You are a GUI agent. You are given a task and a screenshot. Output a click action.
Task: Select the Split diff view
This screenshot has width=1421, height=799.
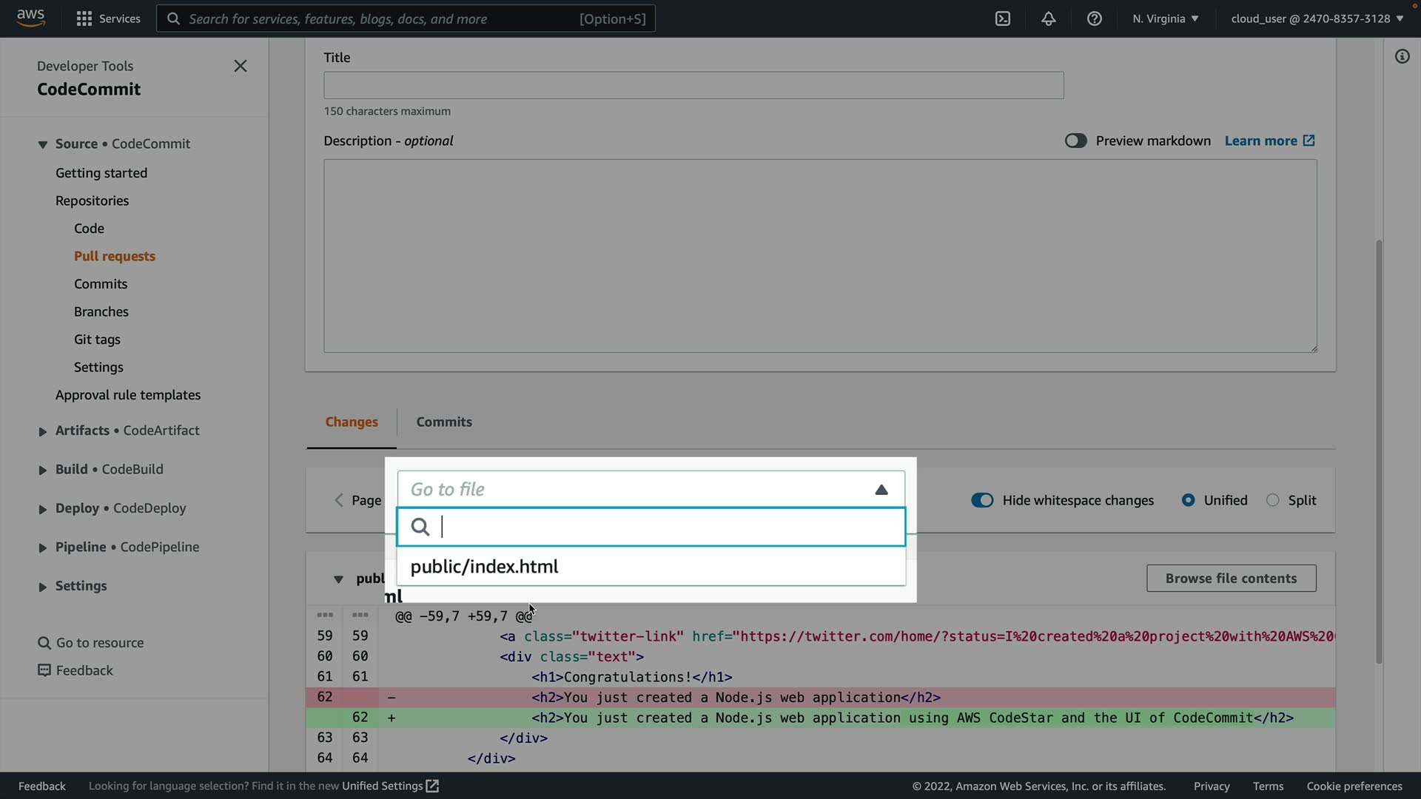1272,500
